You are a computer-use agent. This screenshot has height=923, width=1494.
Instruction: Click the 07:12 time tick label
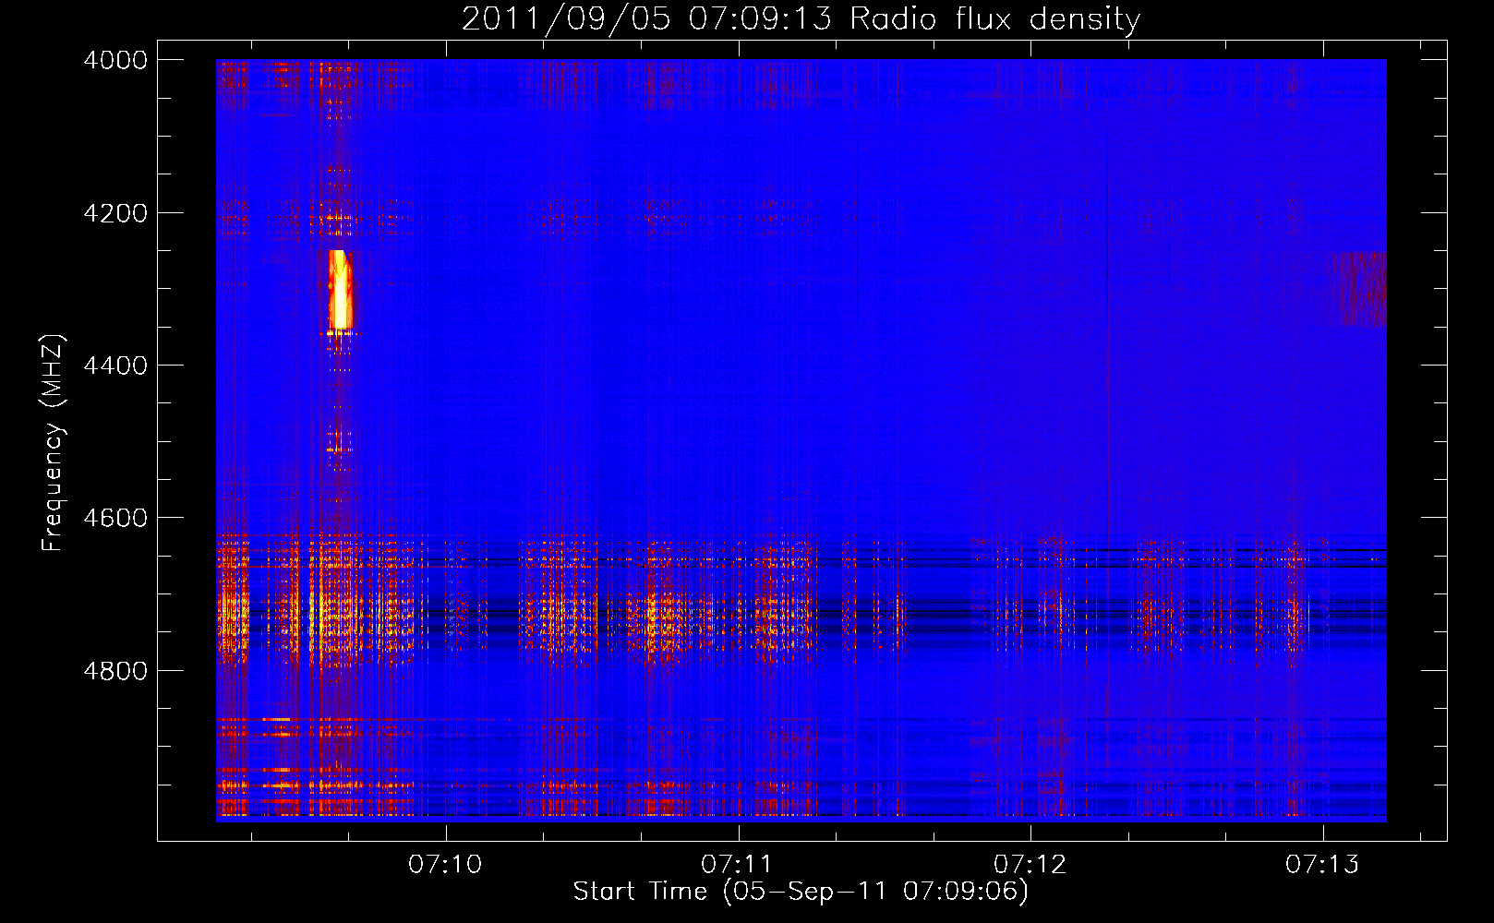[1030, 865]
